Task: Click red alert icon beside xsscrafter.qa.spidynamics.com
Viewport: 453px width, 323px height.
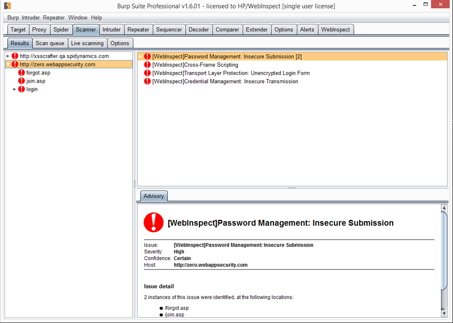Action: (15, 56)
